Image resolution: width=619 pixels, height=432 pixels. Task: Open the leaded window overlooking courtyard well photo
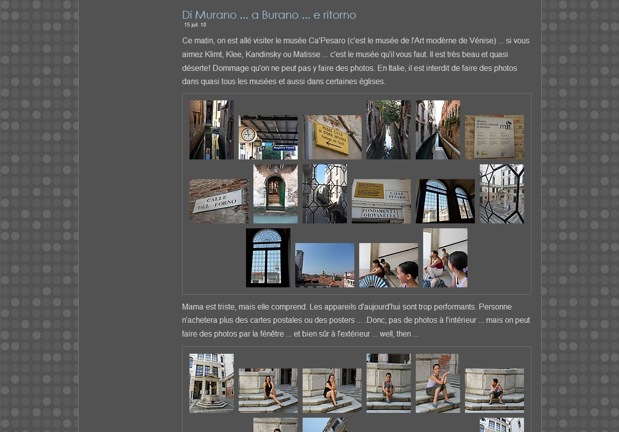tap(502, 194)
